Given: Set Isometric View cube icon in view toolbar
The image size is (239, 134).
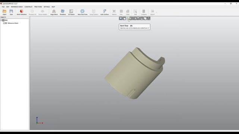Looking at the screenshot, I should tap(145, 18).
